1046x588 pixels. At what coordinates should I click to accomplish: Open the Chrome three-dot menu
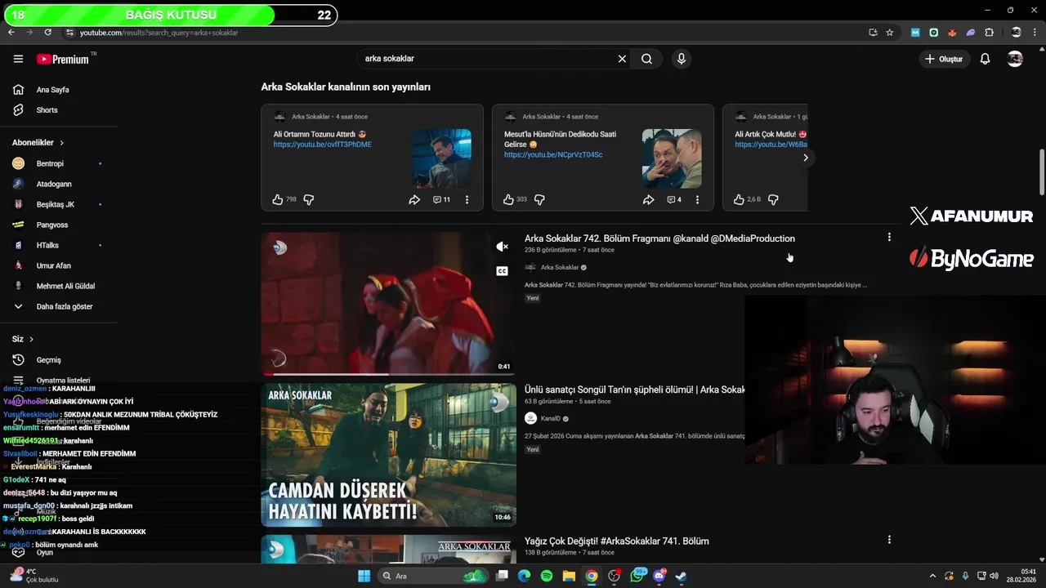pos(1035,33)
